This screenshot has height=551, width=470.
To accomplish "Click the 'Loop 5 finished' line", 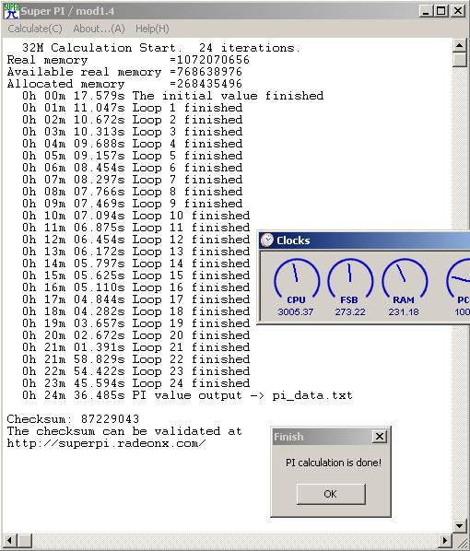I will [132, 156].
